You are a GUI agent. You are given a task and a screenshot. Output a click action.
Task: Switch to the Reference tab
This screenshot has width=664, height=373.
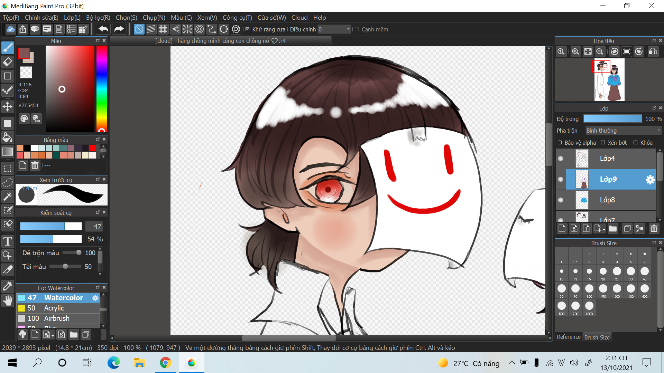pyautogui.click(x=568, y=337)
